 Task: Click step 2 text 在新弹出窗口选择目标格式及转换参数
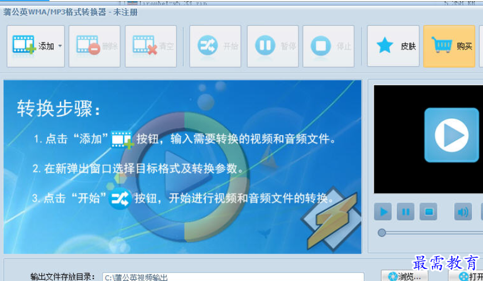click(x=138, y=169)
